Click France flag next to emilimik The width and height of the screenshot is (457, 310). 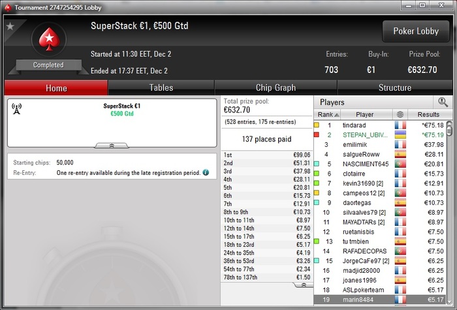400,144
